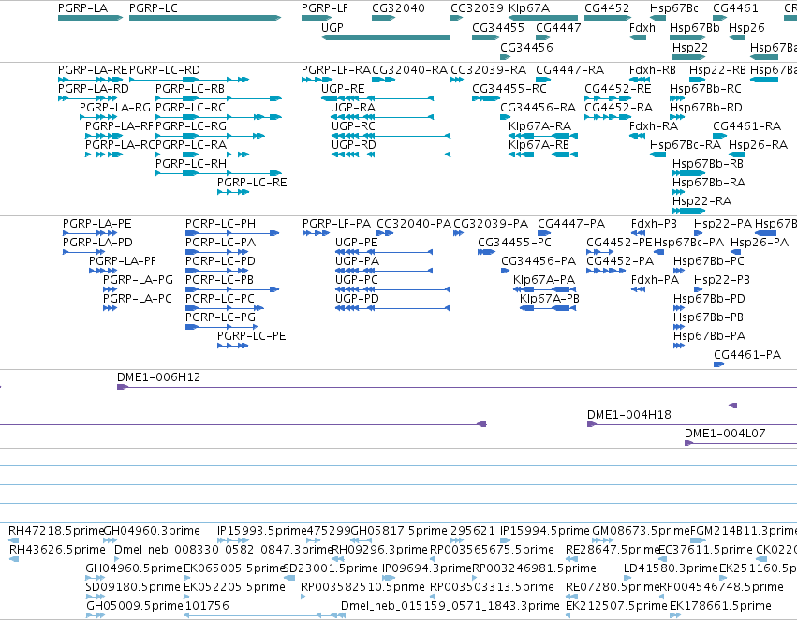Click the Fdxh gene label
The height and width of the screenshot is (620, 797).
coord(642,27)
